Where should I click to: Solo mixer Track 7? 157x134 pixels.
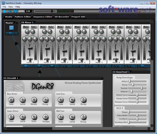[x=137, y=27]
